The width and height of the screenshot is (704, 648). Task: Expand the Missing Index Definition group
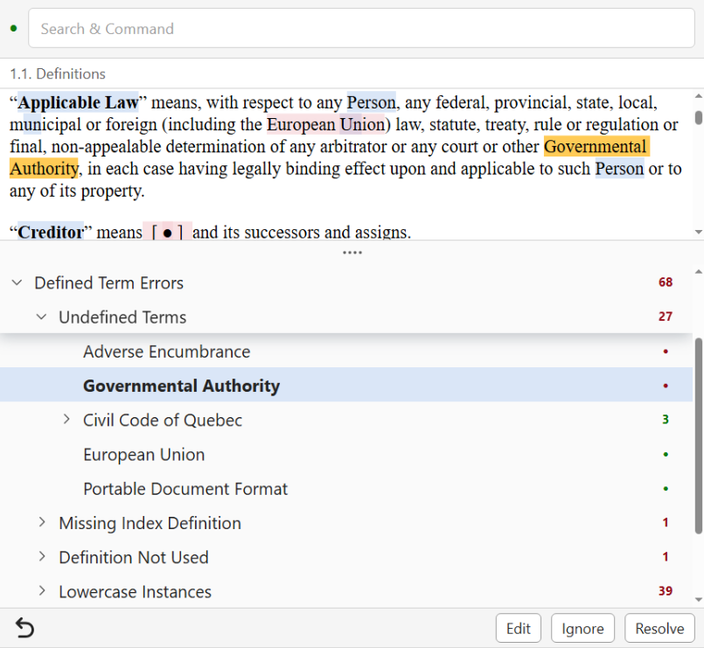[x=42, y=522]
